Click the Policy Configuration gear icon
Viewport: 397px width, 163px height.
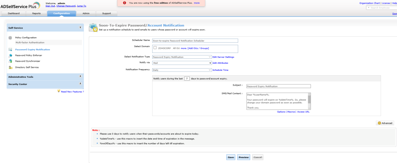pos(10,38)
